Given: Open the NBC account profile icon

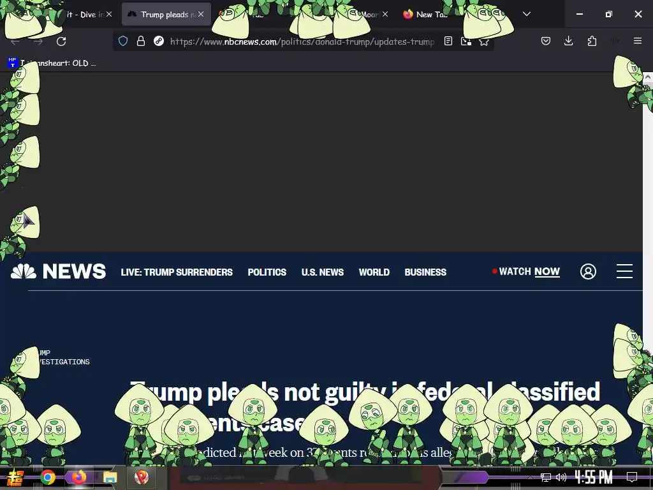Looking at the screenshot, I should tap(588, 272).
